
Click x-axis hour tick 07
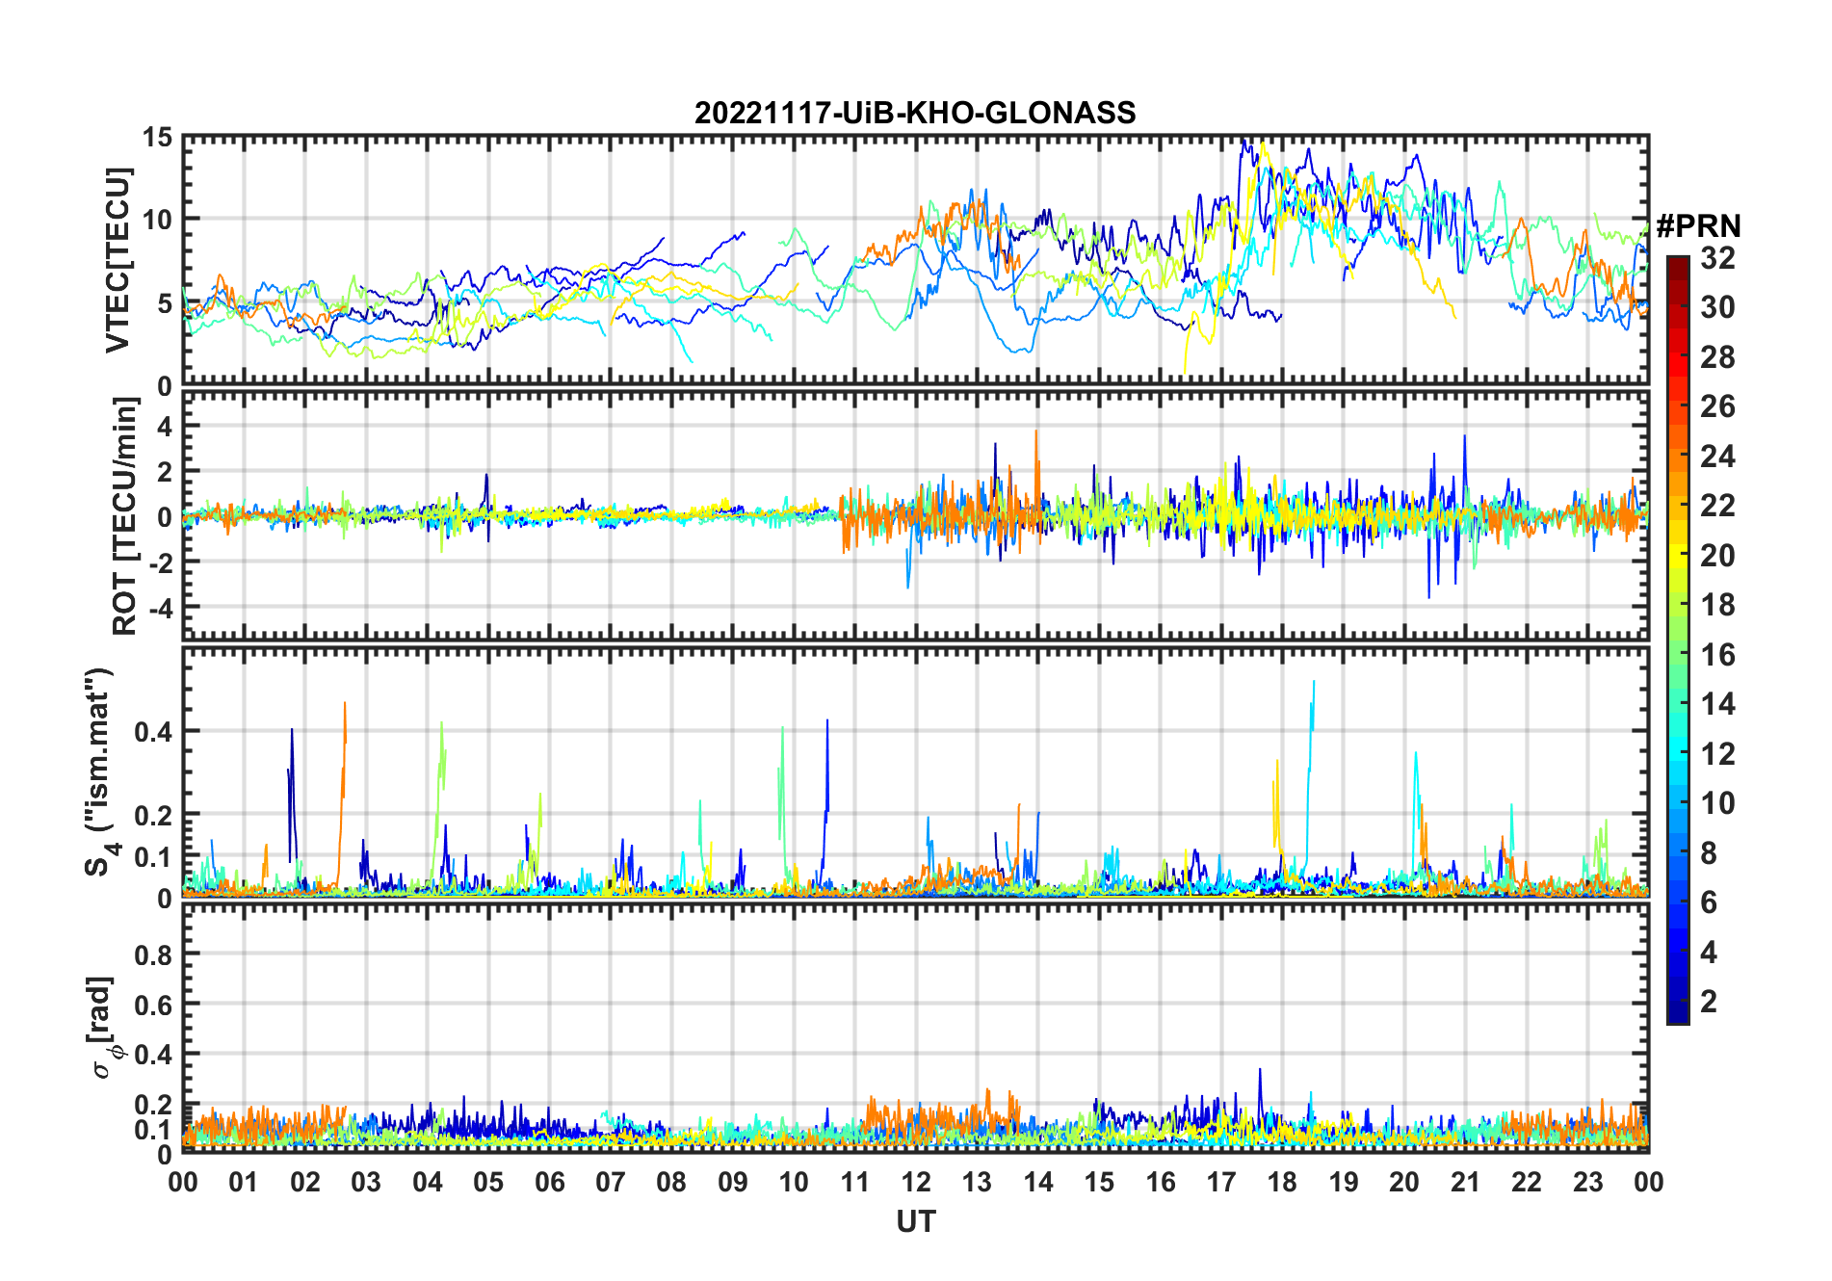(x=611, y=1183)
